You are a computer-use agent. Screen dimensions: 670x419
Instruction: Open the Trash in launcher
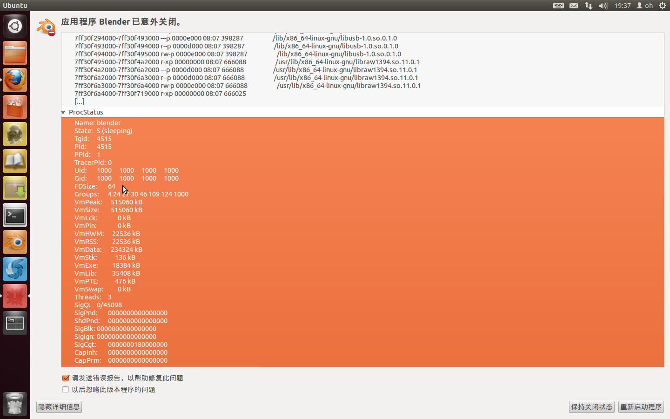(x=15, y=404)
